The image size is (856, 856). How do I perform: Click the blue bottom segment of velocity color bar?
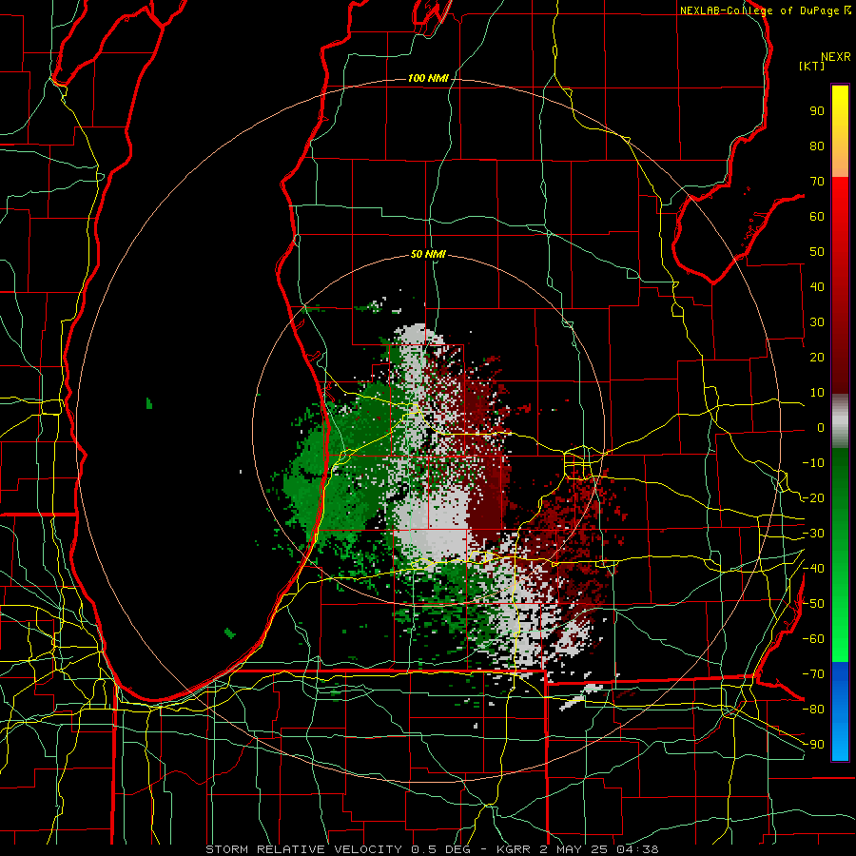click(840, 710)
